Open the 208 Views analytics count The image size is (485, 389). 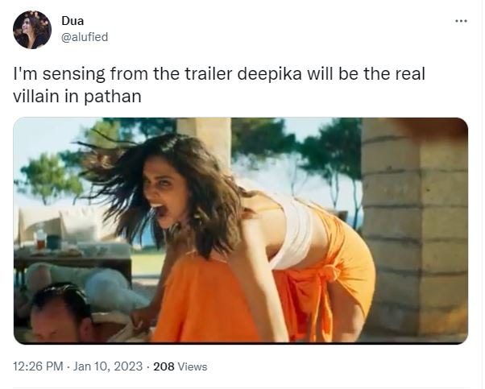pos(180,366)
